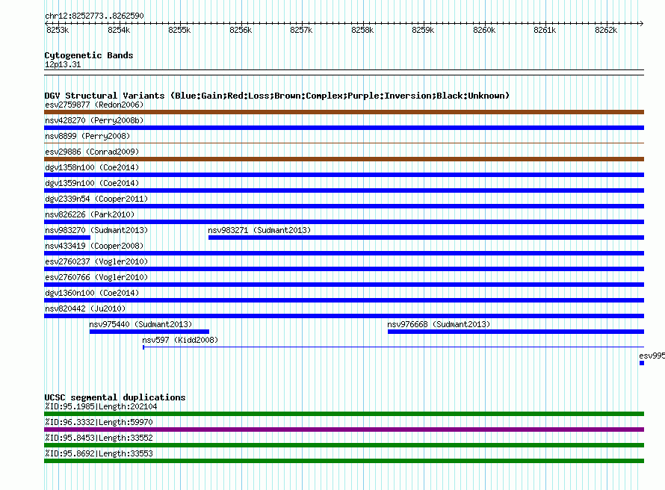Select the blue bar under dgv2339n54 (Cooper2011)

tap(344, 206)
